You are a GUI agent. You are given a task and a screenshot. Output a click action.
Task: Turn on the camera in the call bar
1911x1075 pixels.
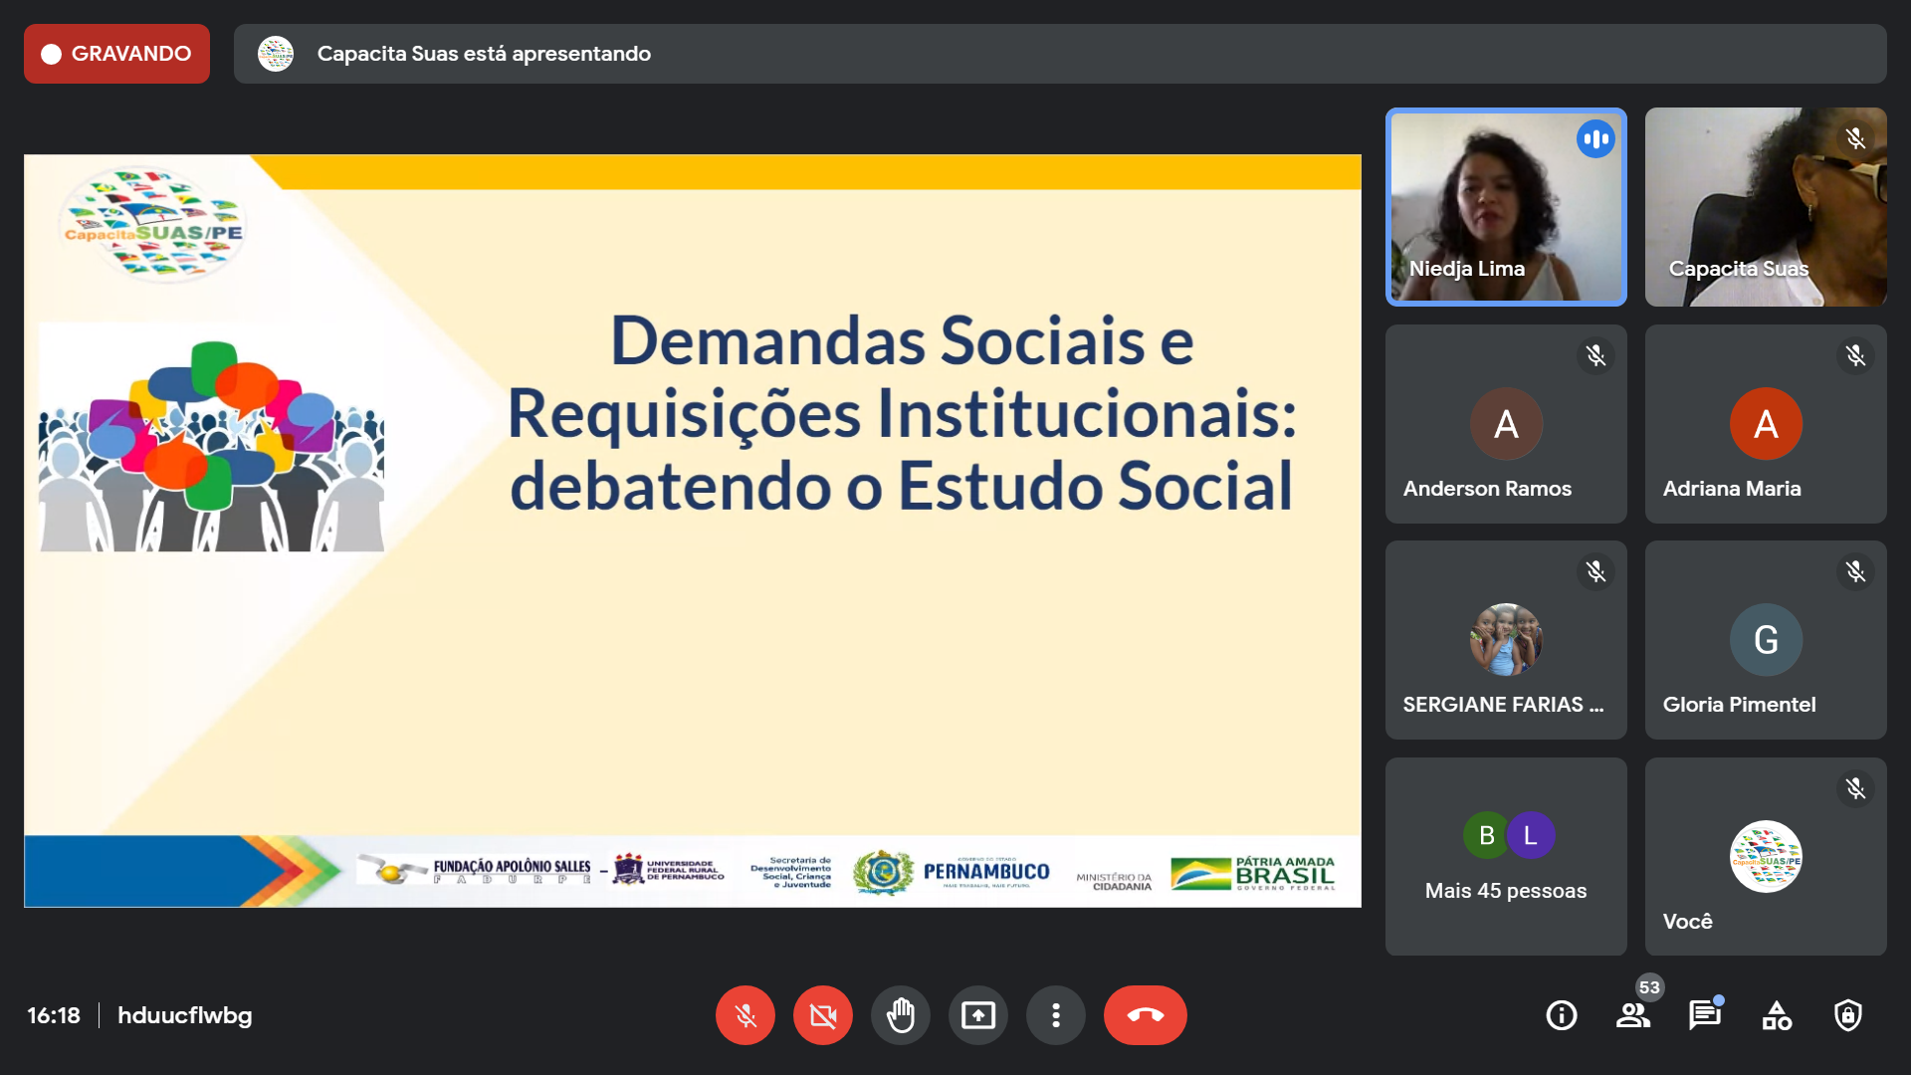[822, 1015]
